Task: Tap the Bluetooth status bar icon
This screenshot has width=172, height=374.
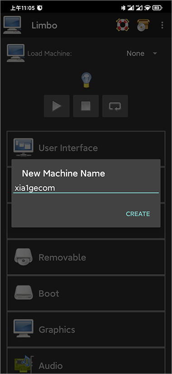Action: (123, 8)
